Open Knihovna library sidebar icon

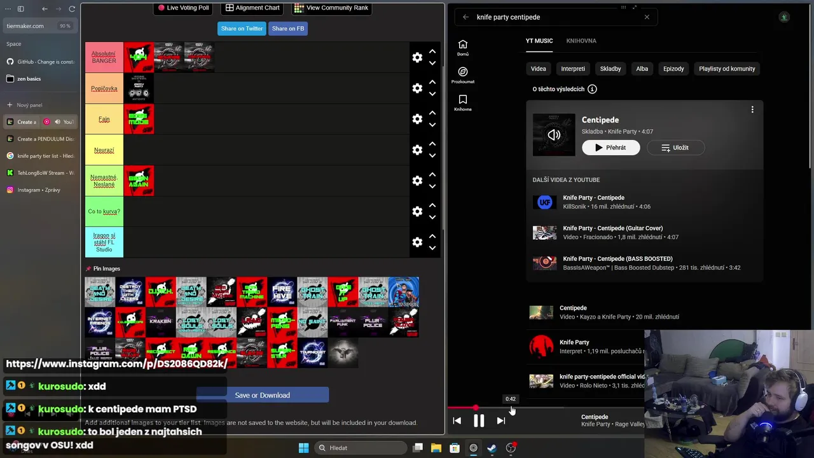[463, 102]
